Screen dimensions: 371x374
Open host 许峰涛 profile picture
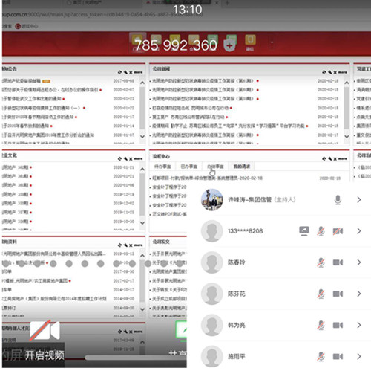coord(212,199)
